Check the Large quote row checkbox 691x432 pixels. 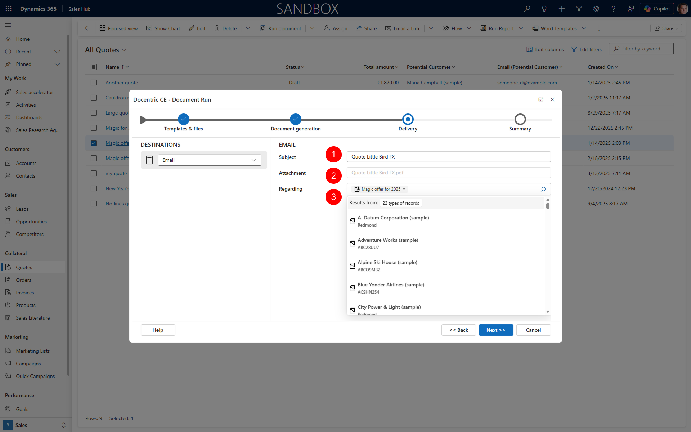point(94,113)
